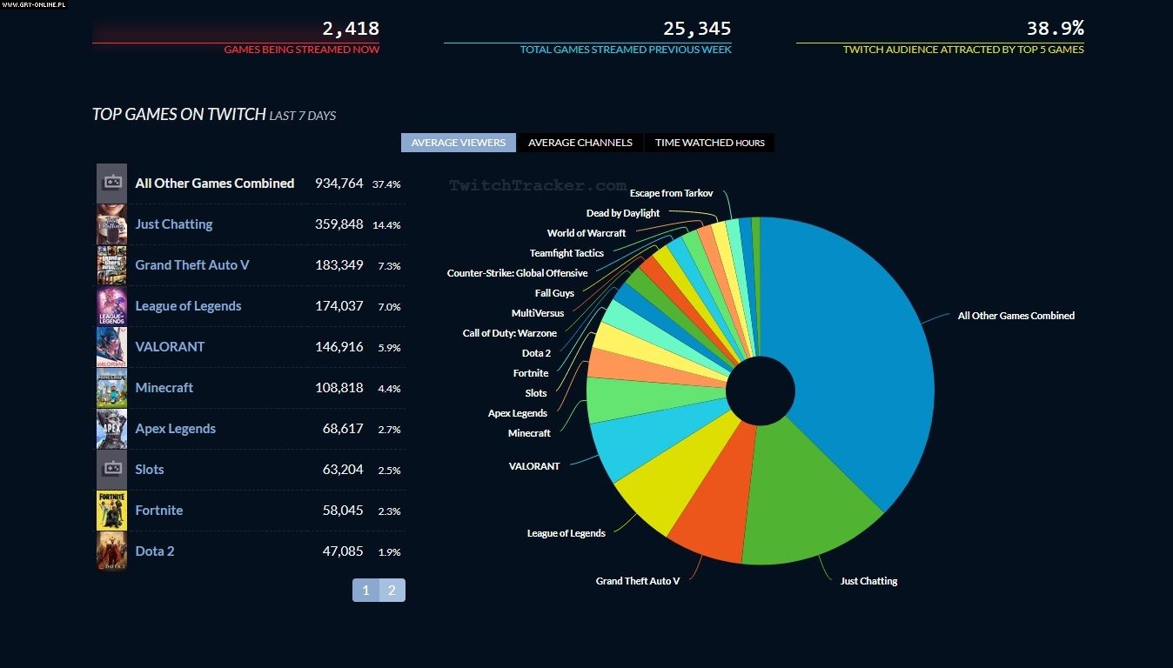Click the blue All Other Games pie slice
This screenshot has width=1173, height=668.
click(x=861, y=348)
